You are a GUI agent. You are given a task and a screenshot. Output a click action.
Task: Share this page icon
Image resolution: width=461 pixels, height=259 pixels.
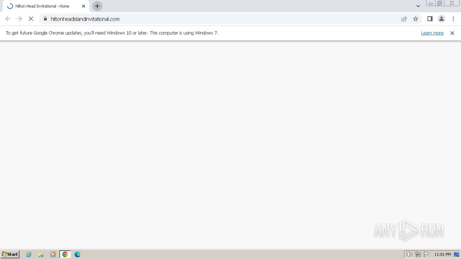click(404, 19)
